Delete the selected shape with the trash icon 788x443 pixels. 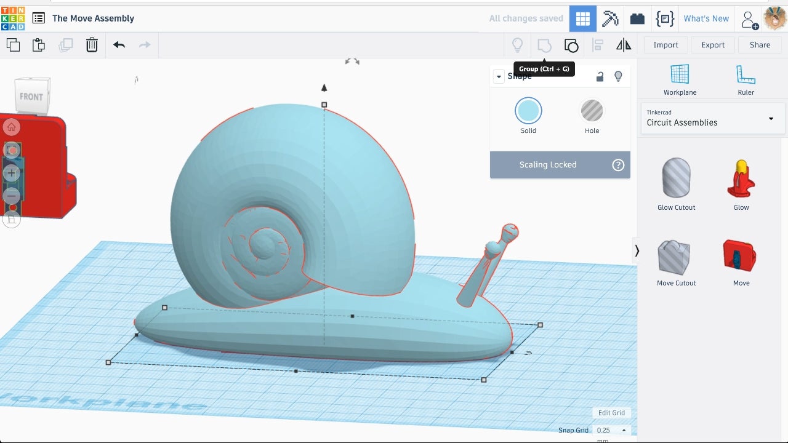coord(92,44)
